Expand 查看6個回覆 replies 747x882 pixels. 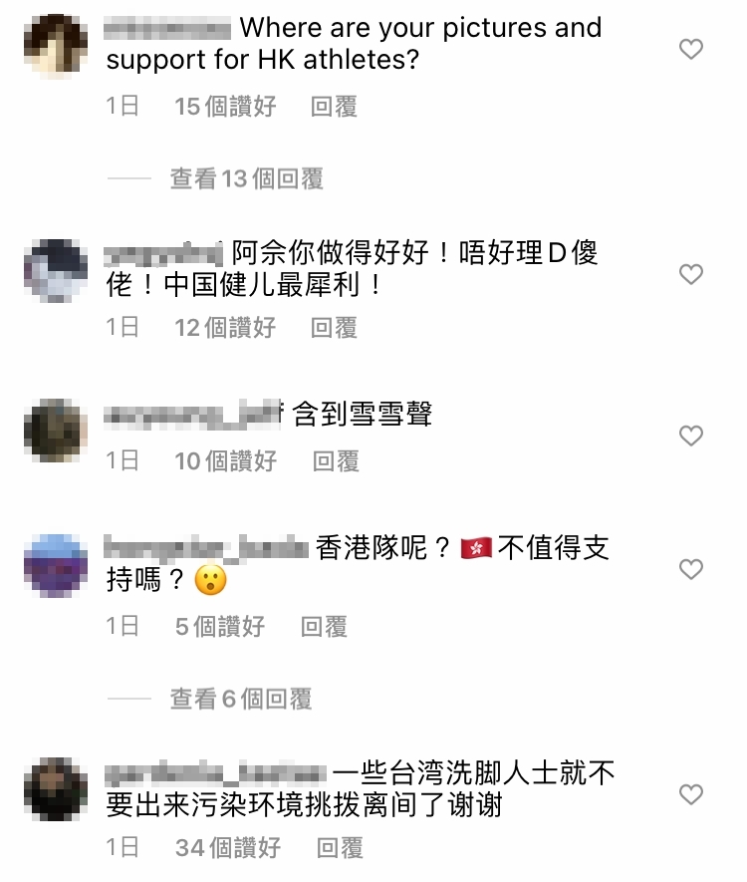pyautogui.click(x=241, y=700)
